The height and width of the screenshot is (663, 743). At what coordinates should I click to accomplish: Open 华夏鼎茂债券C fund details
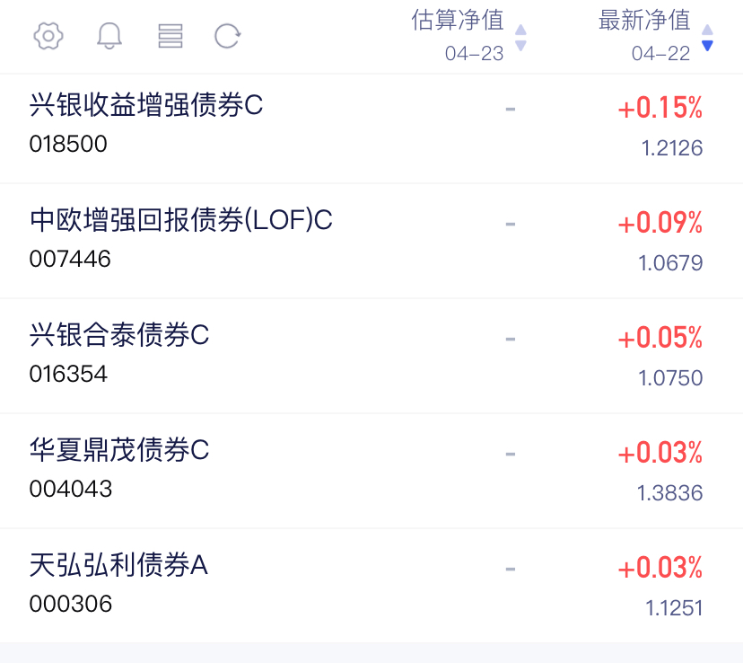[x=119, y=449]
